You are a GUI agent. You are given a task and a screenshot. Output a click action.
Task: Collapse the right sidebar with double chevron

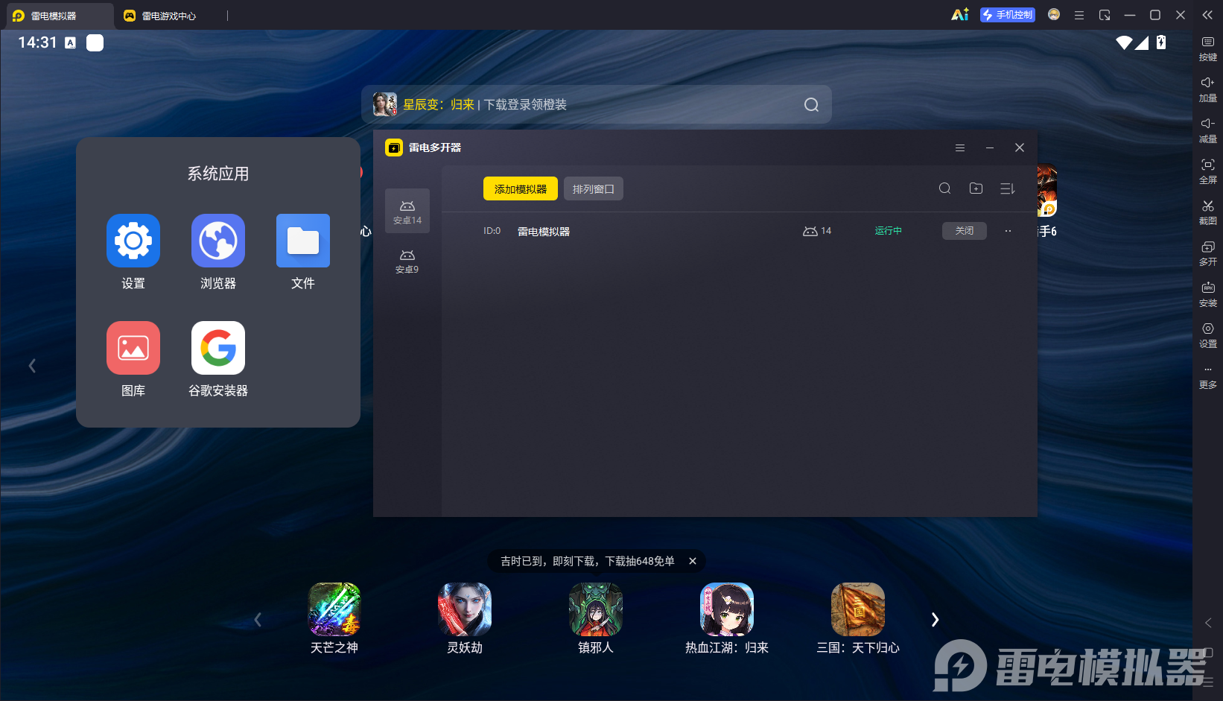[1207, 15]
